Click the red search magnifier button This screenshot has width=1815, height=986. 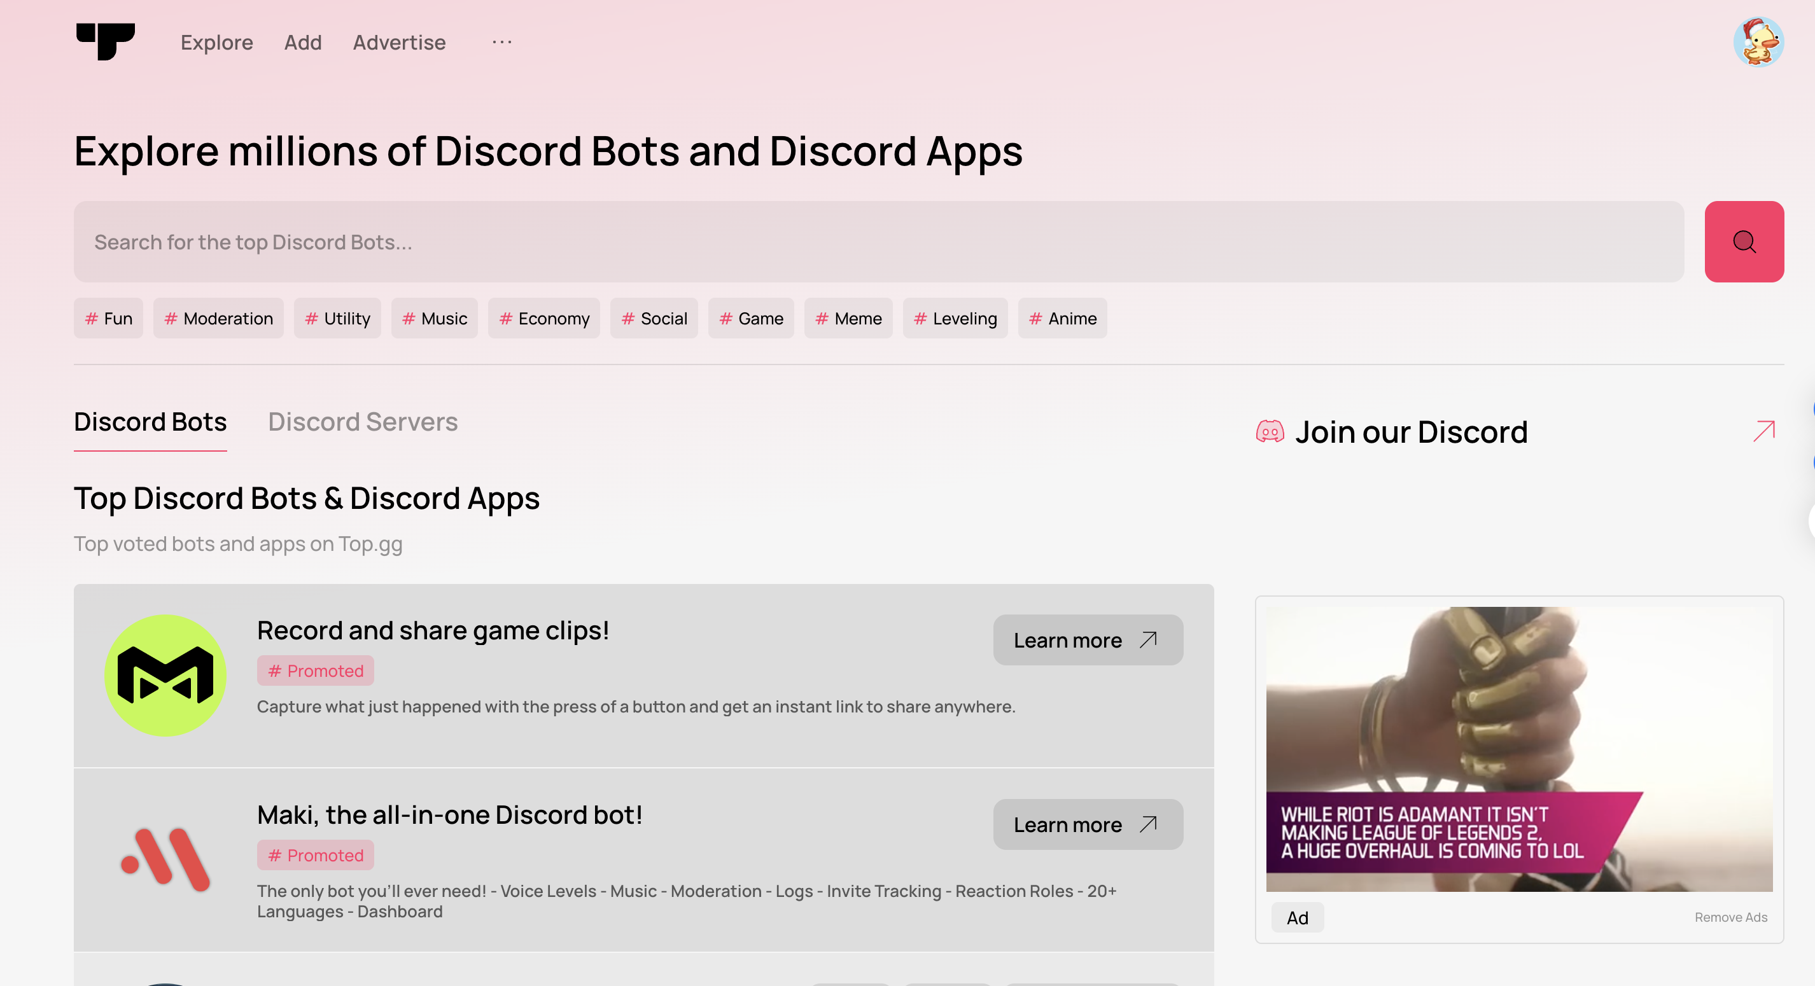point(1743,242)
